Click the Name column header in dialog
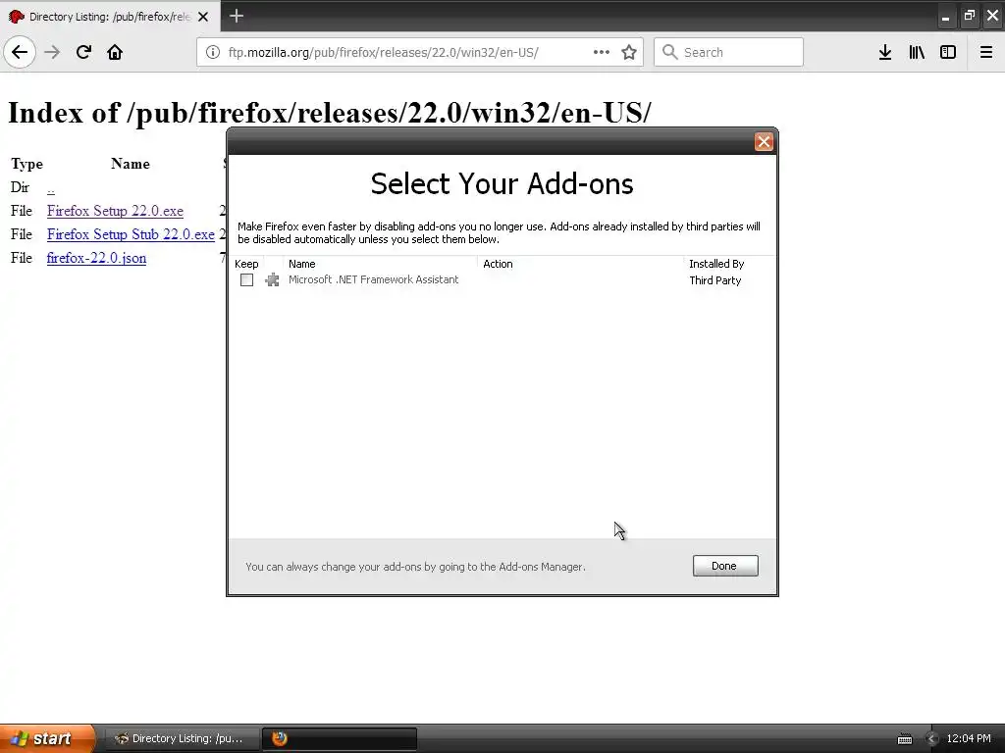Viewport: 1005px width, 753px height. (380, 264)
